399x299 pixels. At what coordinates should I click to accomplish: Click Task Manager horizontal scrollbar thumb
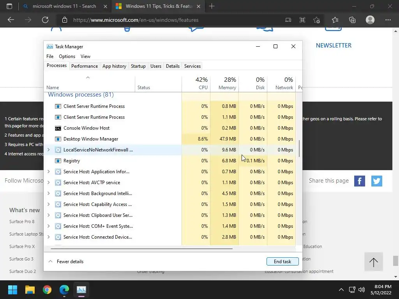click(x=141, y=249)
